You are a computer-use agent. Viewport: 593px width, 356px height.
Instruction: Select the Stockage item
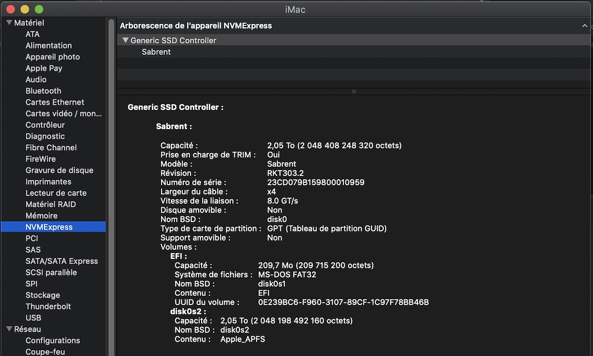[42, 295]
